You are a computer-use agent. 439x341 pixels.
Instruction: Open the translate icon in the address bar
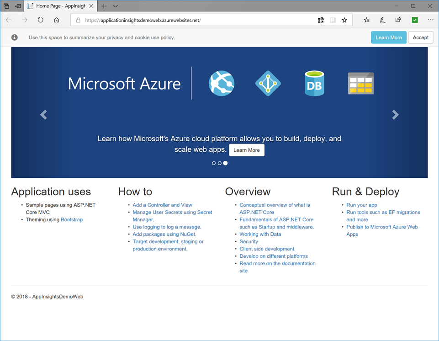pyautogui.click(x=321, y=20)
